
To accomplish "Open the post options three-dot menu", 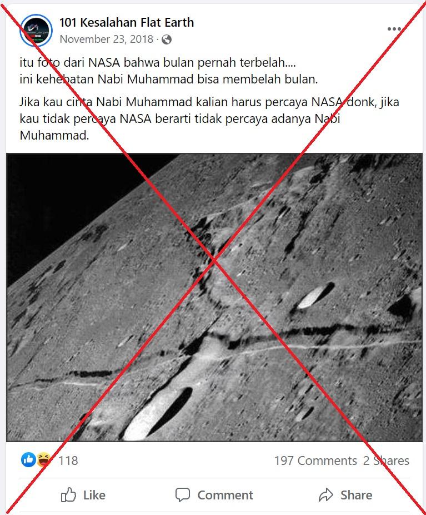I will point(394,29).
